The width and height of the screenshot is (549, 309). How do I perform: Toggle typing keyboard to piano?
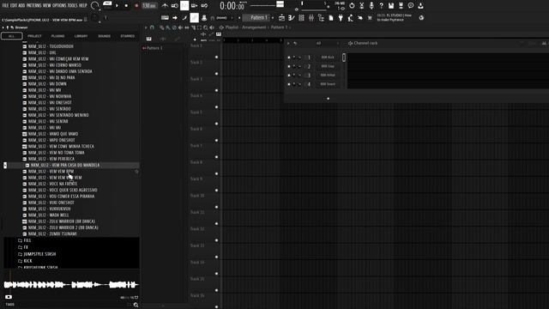(165, 17)
